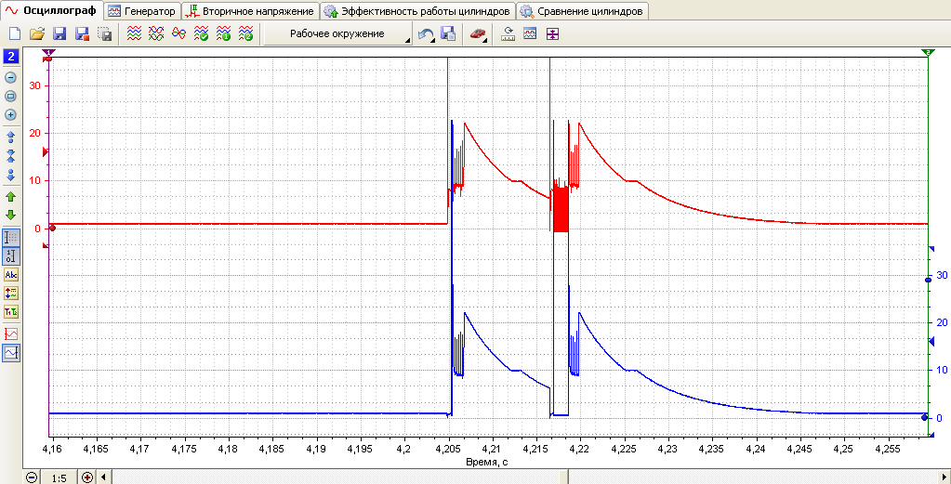Viewport: 951px width, 484px height.
Task: Toggle the grid cursor display button
Action: pos(11,238)
